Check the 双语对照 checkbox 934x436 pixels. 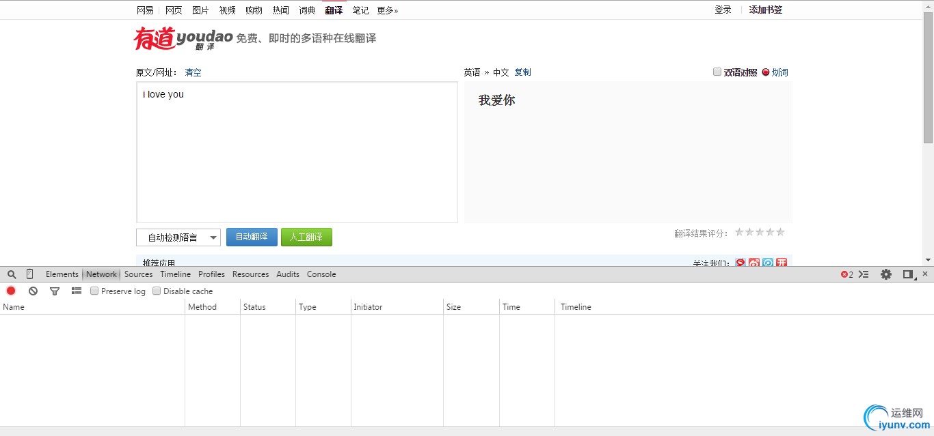717,72
